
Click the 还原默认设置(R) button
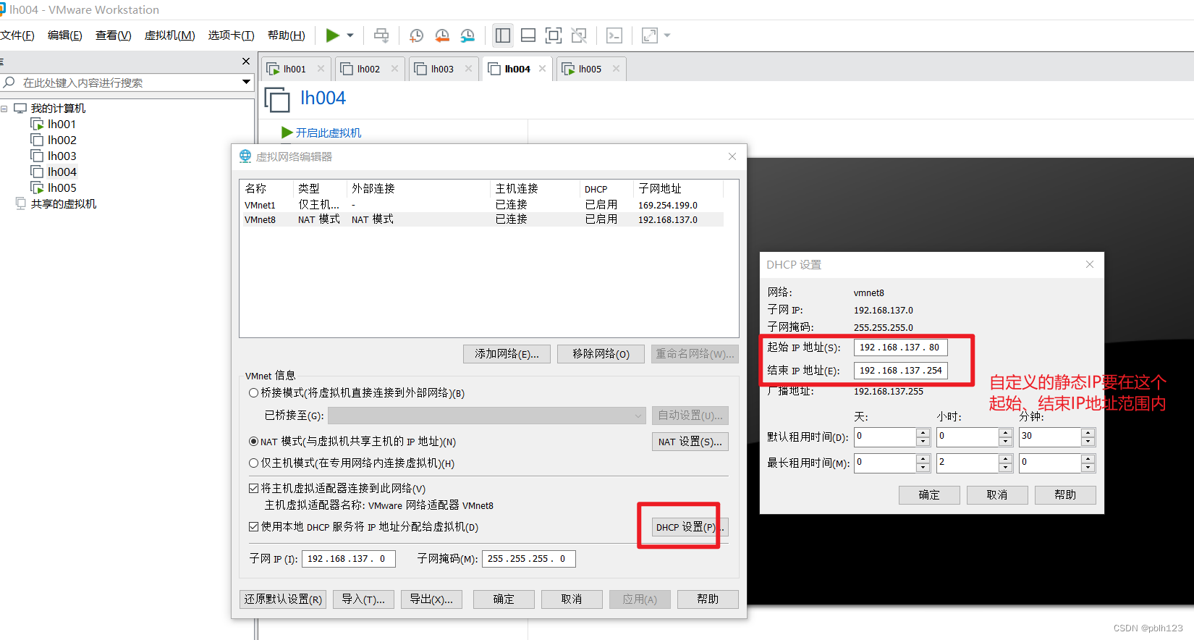pyautogui.click(x=283, y=599)
